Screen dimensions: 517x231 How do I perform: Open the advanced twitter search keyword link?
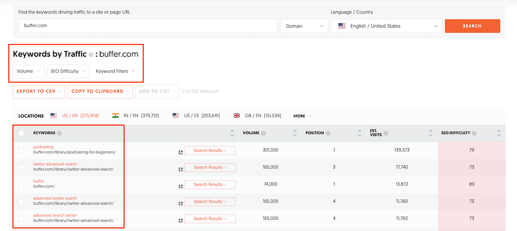[55, 198]
